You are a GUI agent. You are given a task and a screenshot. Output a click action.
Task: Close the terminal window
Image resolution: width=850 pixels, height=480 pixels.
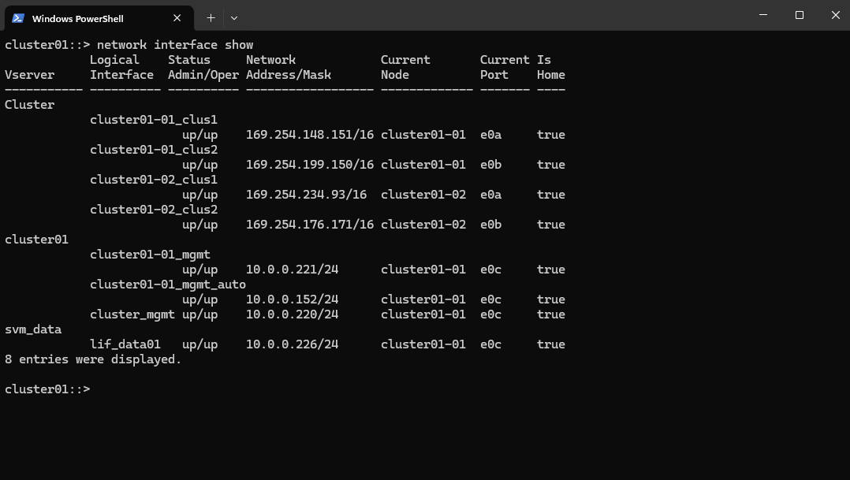(835, 15)
